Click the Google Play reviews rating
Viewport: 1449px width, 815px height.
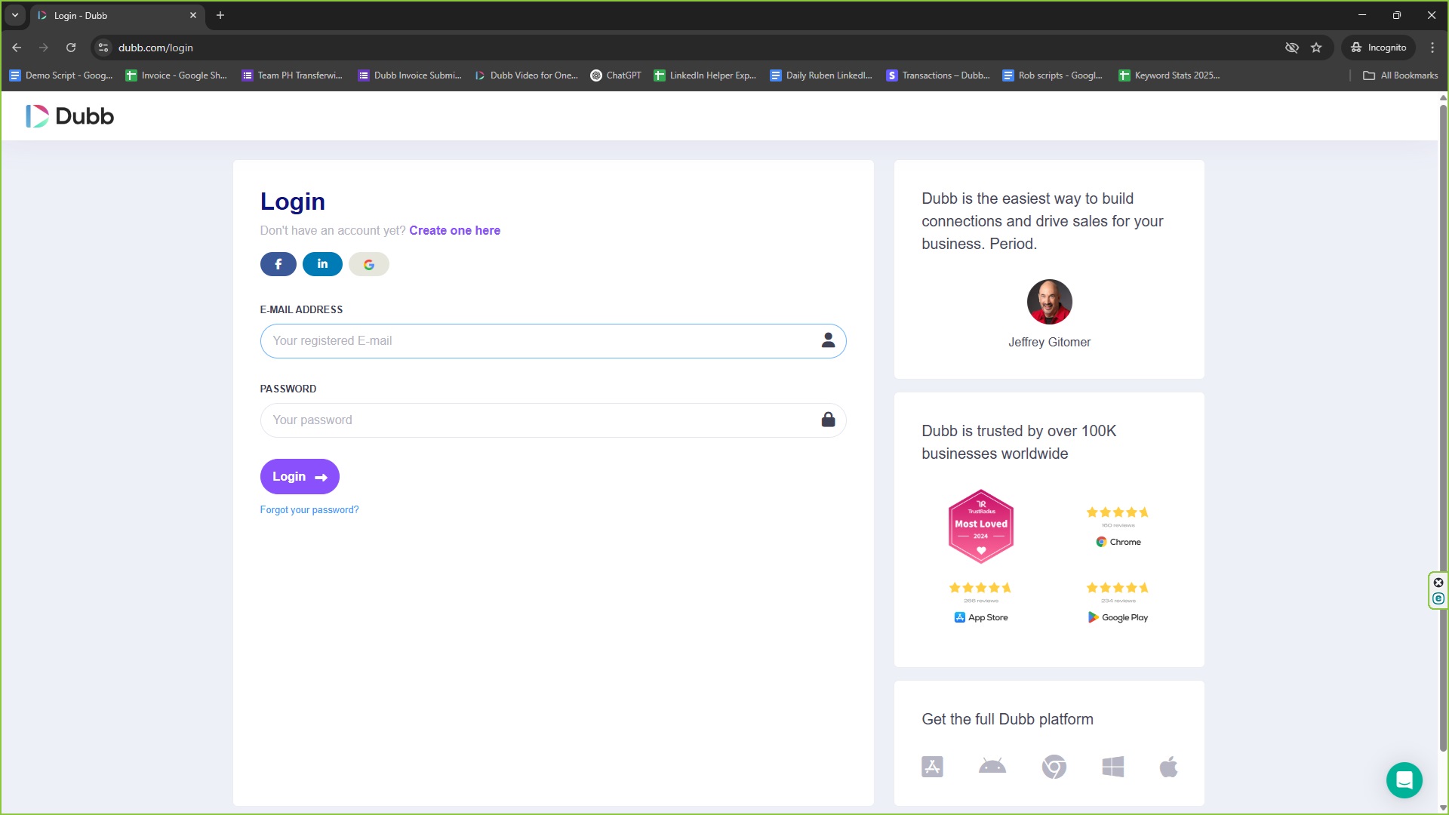point(1118,602)
